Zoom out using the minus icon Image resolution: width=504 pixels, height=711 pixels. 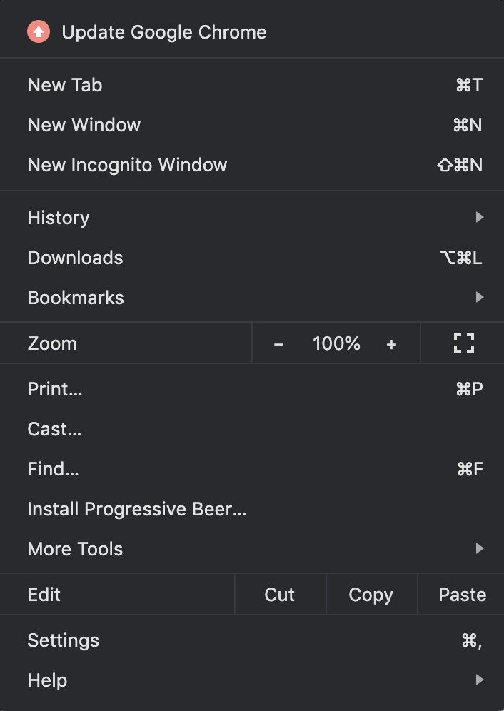pyautogui.click(x=278, y=343)
